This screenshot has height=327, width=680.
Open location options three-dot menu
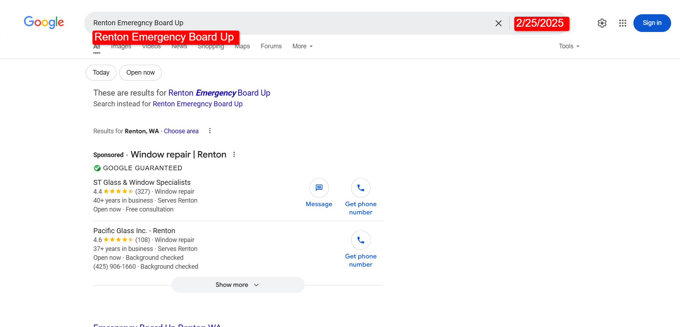[x=210, y=131]
